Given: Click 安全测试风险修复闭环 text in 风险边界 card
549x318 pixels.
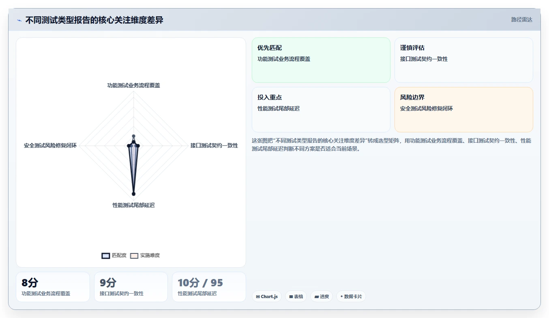Looking at the screenshot, I should pos(427,108).
